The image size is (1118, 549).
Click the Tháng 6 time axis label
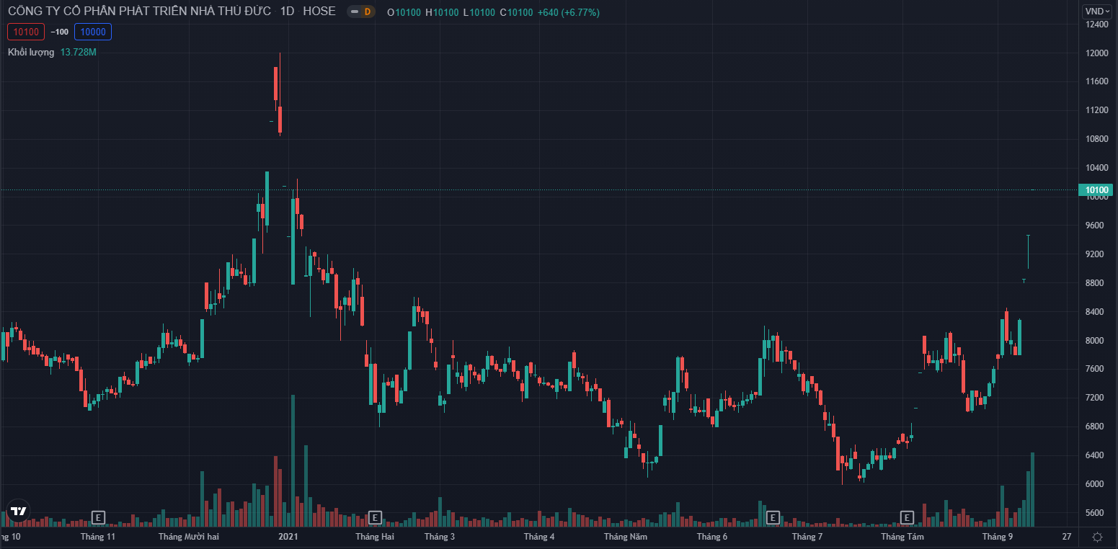tap(712, 537)
